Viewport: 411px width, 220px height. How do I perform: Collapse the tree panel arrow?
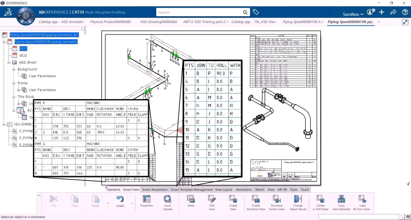(82, 29)
